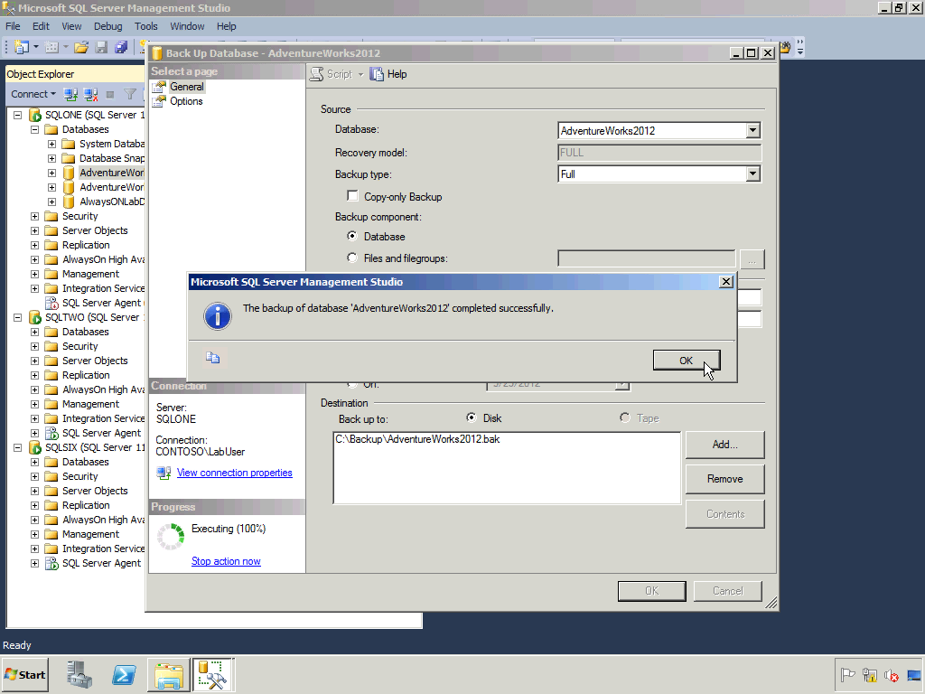Click the Add... destination button
This screenshot has height=694, width=925.
click(725, 445)
